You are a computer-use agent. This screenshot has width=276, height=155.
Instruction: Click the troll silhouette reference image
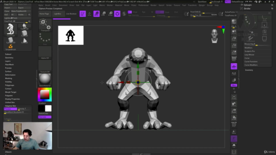pos(71,35)
